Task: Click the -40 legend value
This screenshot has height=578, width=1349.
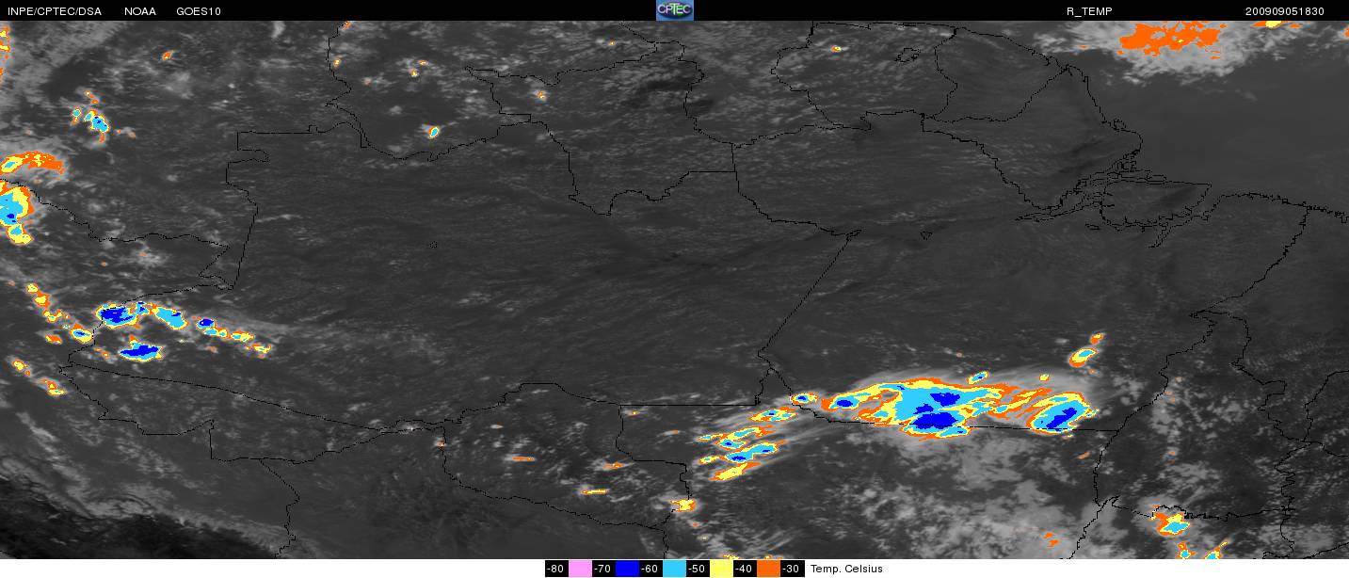Action: (745, 569)
